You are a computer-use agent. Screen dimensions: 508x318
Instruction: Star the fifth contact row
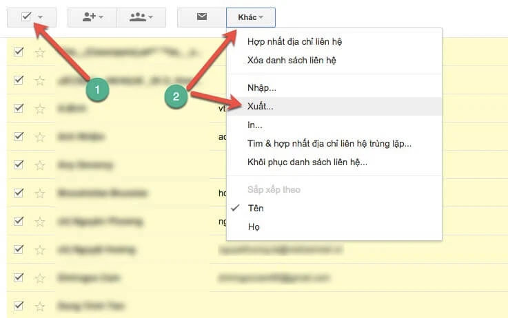[x=40, y=165]
